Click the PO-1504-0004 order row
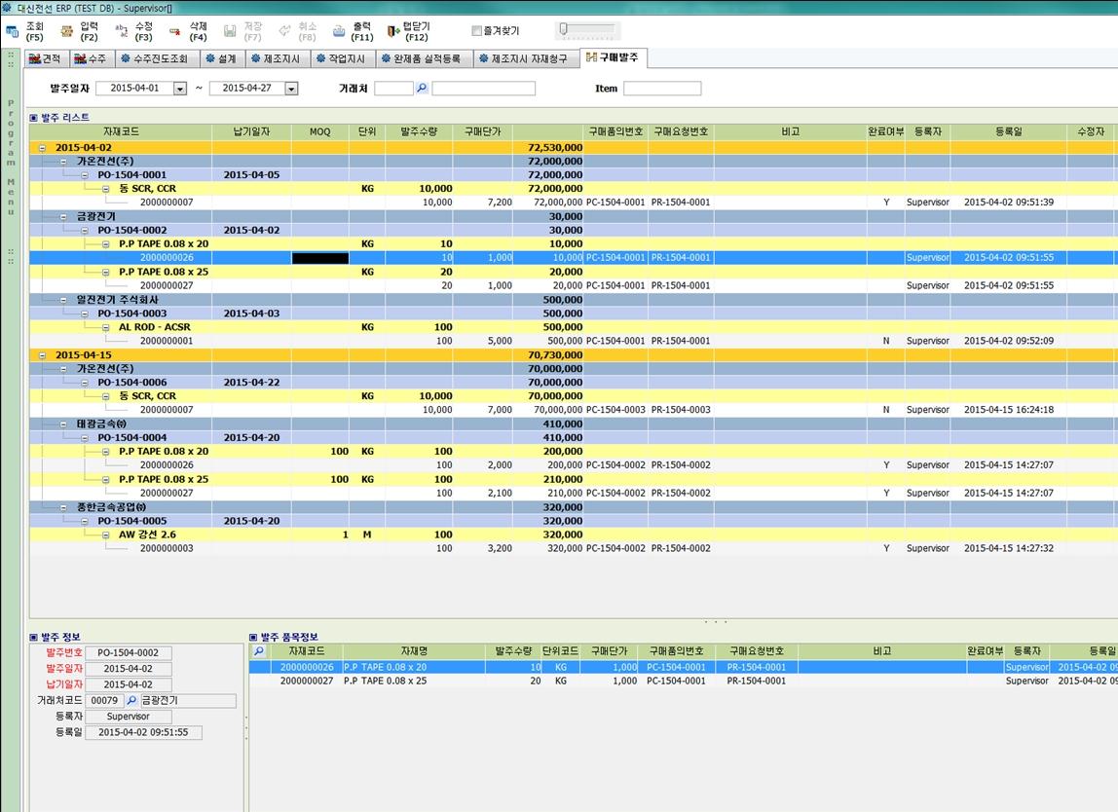This screenshot has height=812, width=1118. tap(574, 438)
